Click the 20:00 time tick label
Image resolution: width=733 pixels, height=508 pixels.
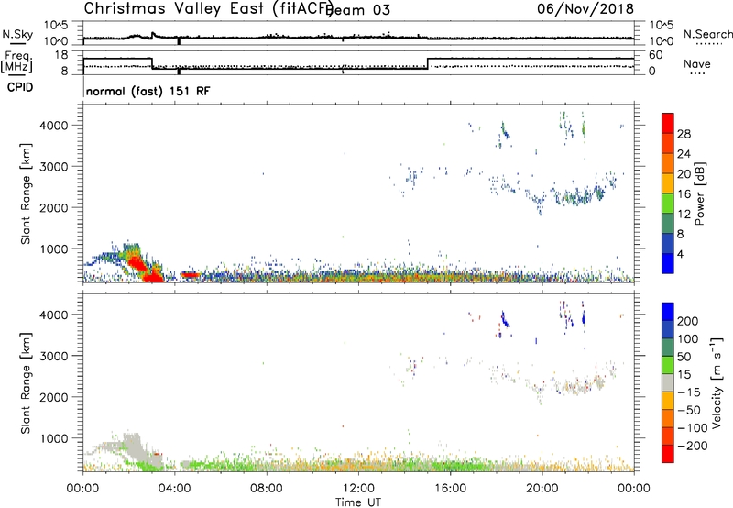(x=542, y=489)
